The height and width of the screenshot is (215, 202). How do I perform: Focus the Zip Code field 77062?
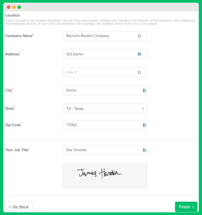pyautogui.click(x=105, y=125)
